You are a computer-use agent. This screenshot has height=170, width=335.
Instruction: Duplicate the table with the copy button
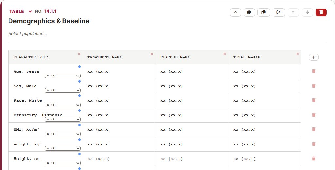[264, 12]
